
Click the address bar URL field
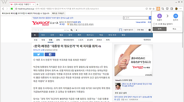80,9
